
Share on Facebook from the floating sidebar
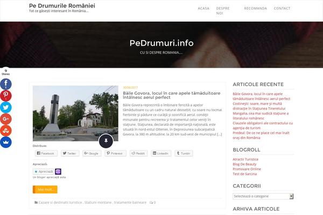[6, 84]
